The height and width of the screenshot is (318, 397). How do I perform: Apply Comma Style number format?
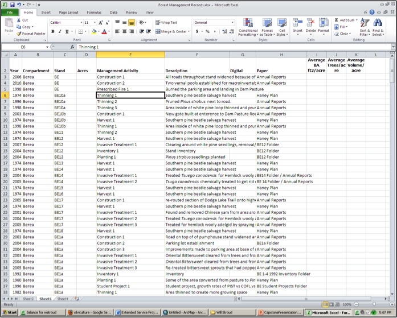215,32
